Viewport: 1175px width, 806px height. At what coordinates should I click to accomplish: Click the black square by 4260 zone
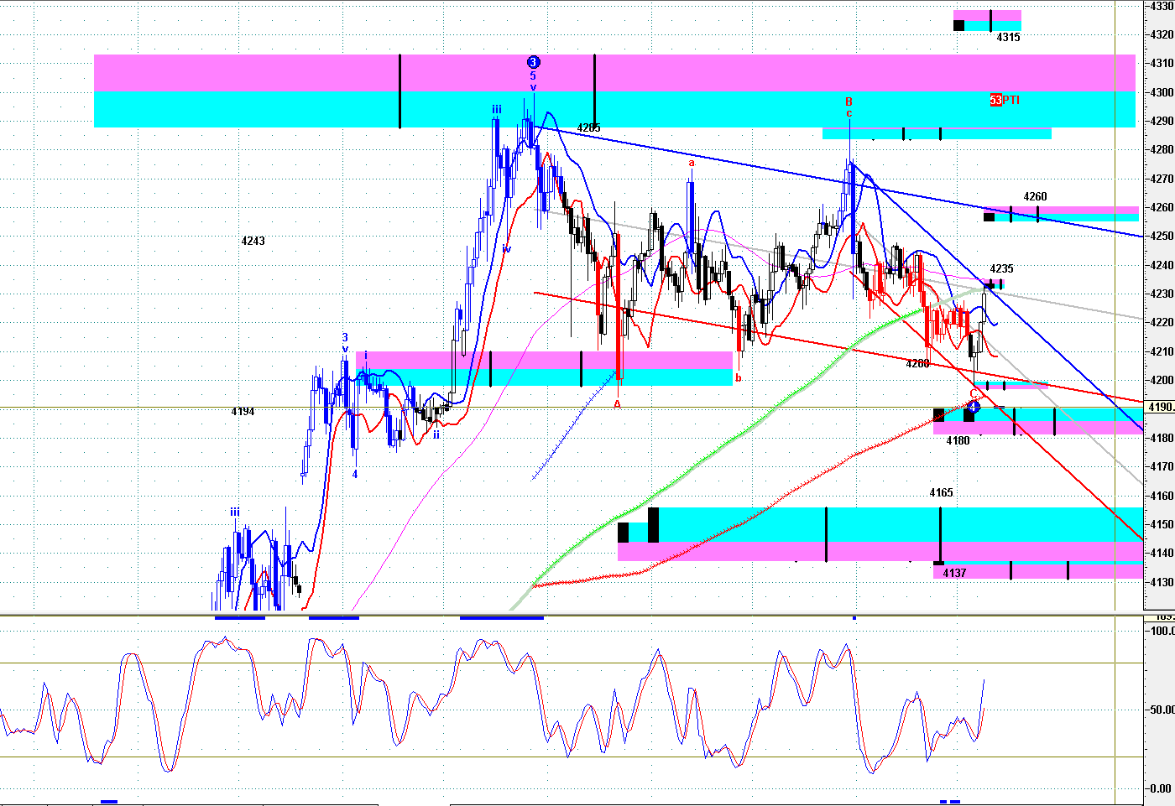pos(989,217)
